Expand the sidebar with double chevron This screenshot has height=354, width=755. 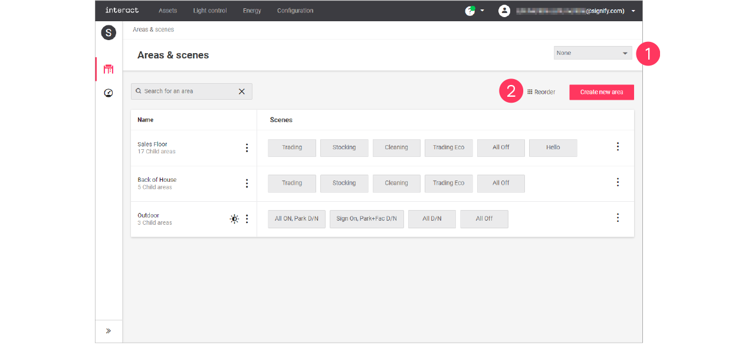(x=109, y=331)
